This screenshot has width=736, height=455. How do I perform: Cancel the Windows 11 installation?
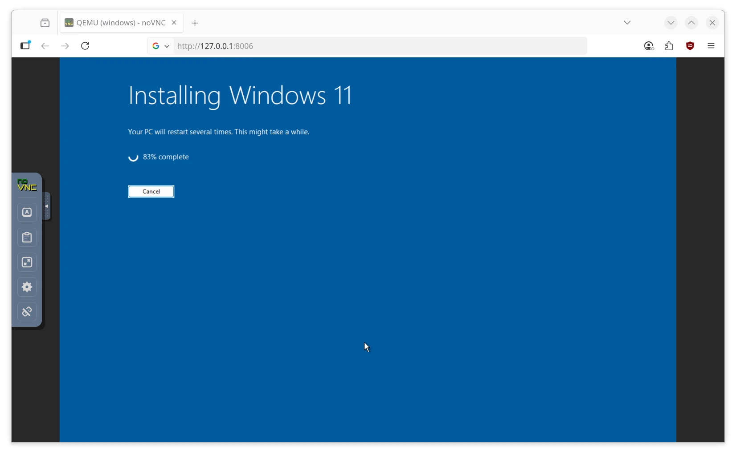151,192
